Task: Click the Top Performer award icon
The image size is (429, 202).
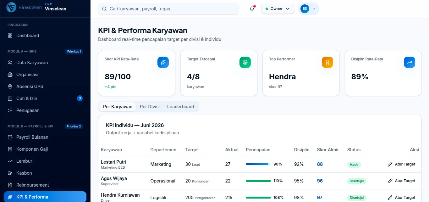Action: [327, 62]
